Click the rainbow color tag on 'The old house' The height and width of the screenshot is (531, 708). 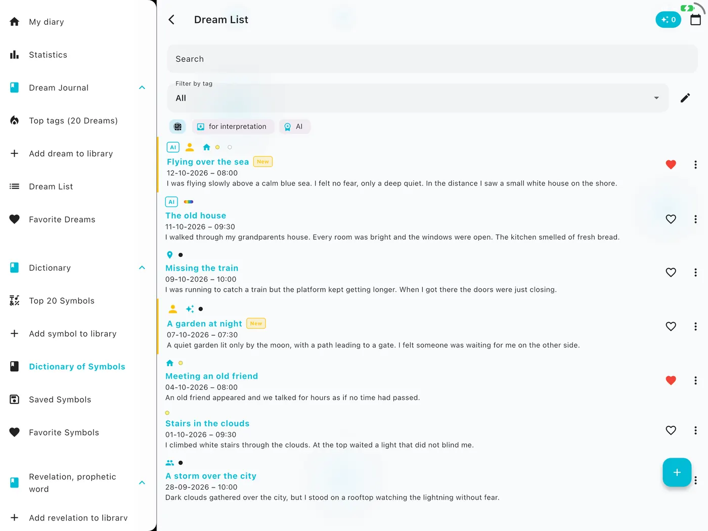click(189, 202)
